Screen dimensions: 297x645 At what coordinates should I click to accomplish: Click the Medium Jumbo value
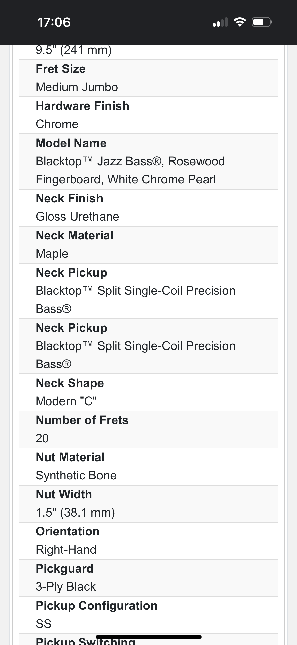point(77,87)
